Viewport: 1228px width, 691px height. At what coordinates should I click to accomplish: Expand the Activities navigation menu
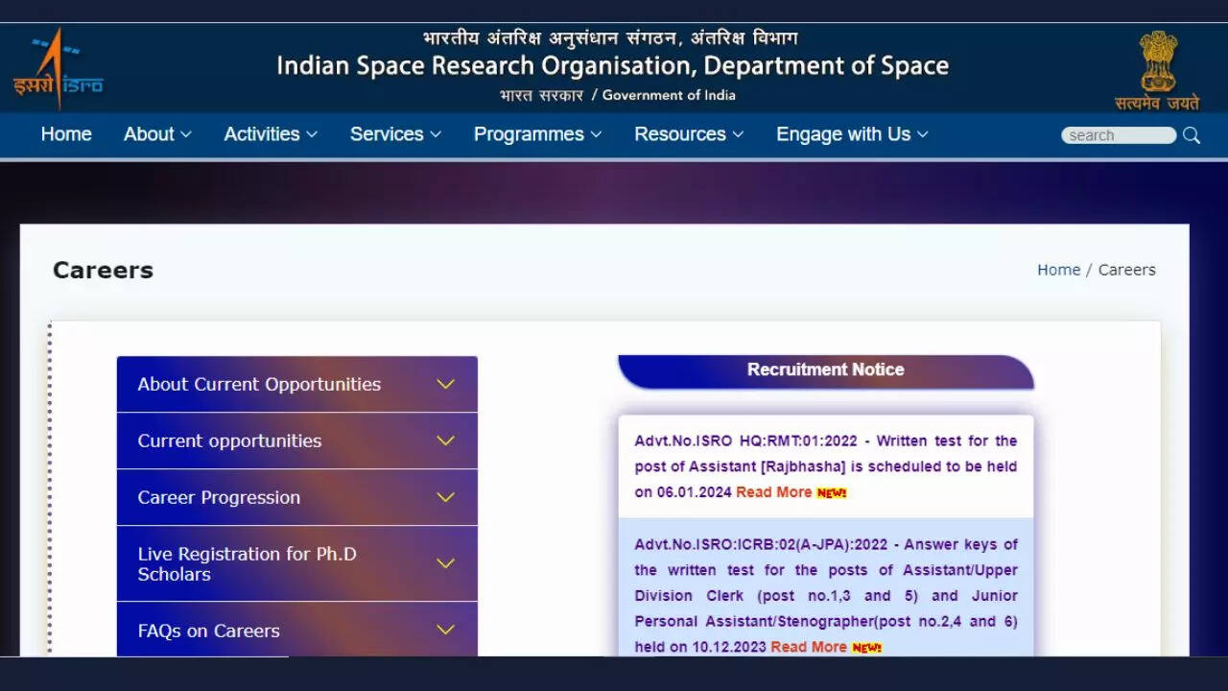click(270, 134)
